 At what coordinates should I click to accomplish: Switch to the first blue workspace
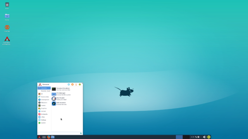click(179, 137)
